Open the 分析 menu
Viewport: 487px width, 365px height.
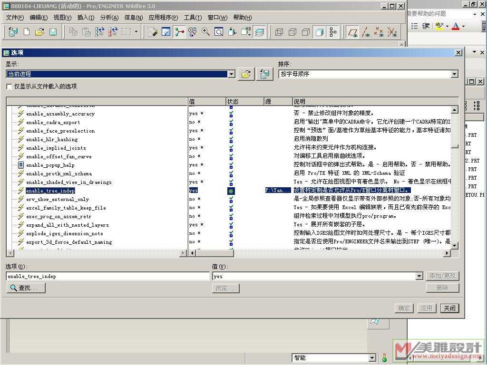click(109, 18)
